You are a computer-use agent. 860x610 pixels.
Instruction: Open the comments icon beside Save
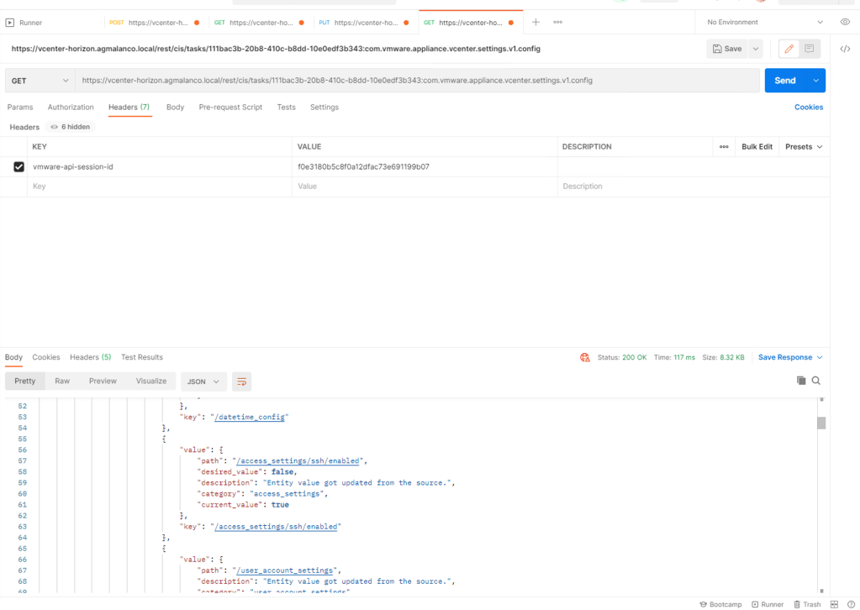pyautogui.click(x=810, y=49)
